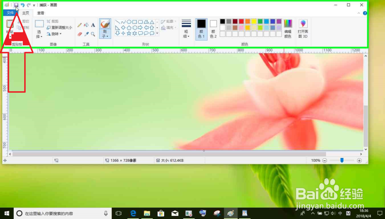The width and height of the screenshot is (385, 219).
Task: Pick the green color swatch
Action: pos(260,21)
